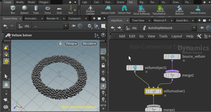
Task: Go forward in network editor history
Action: [x=119, y=28]
